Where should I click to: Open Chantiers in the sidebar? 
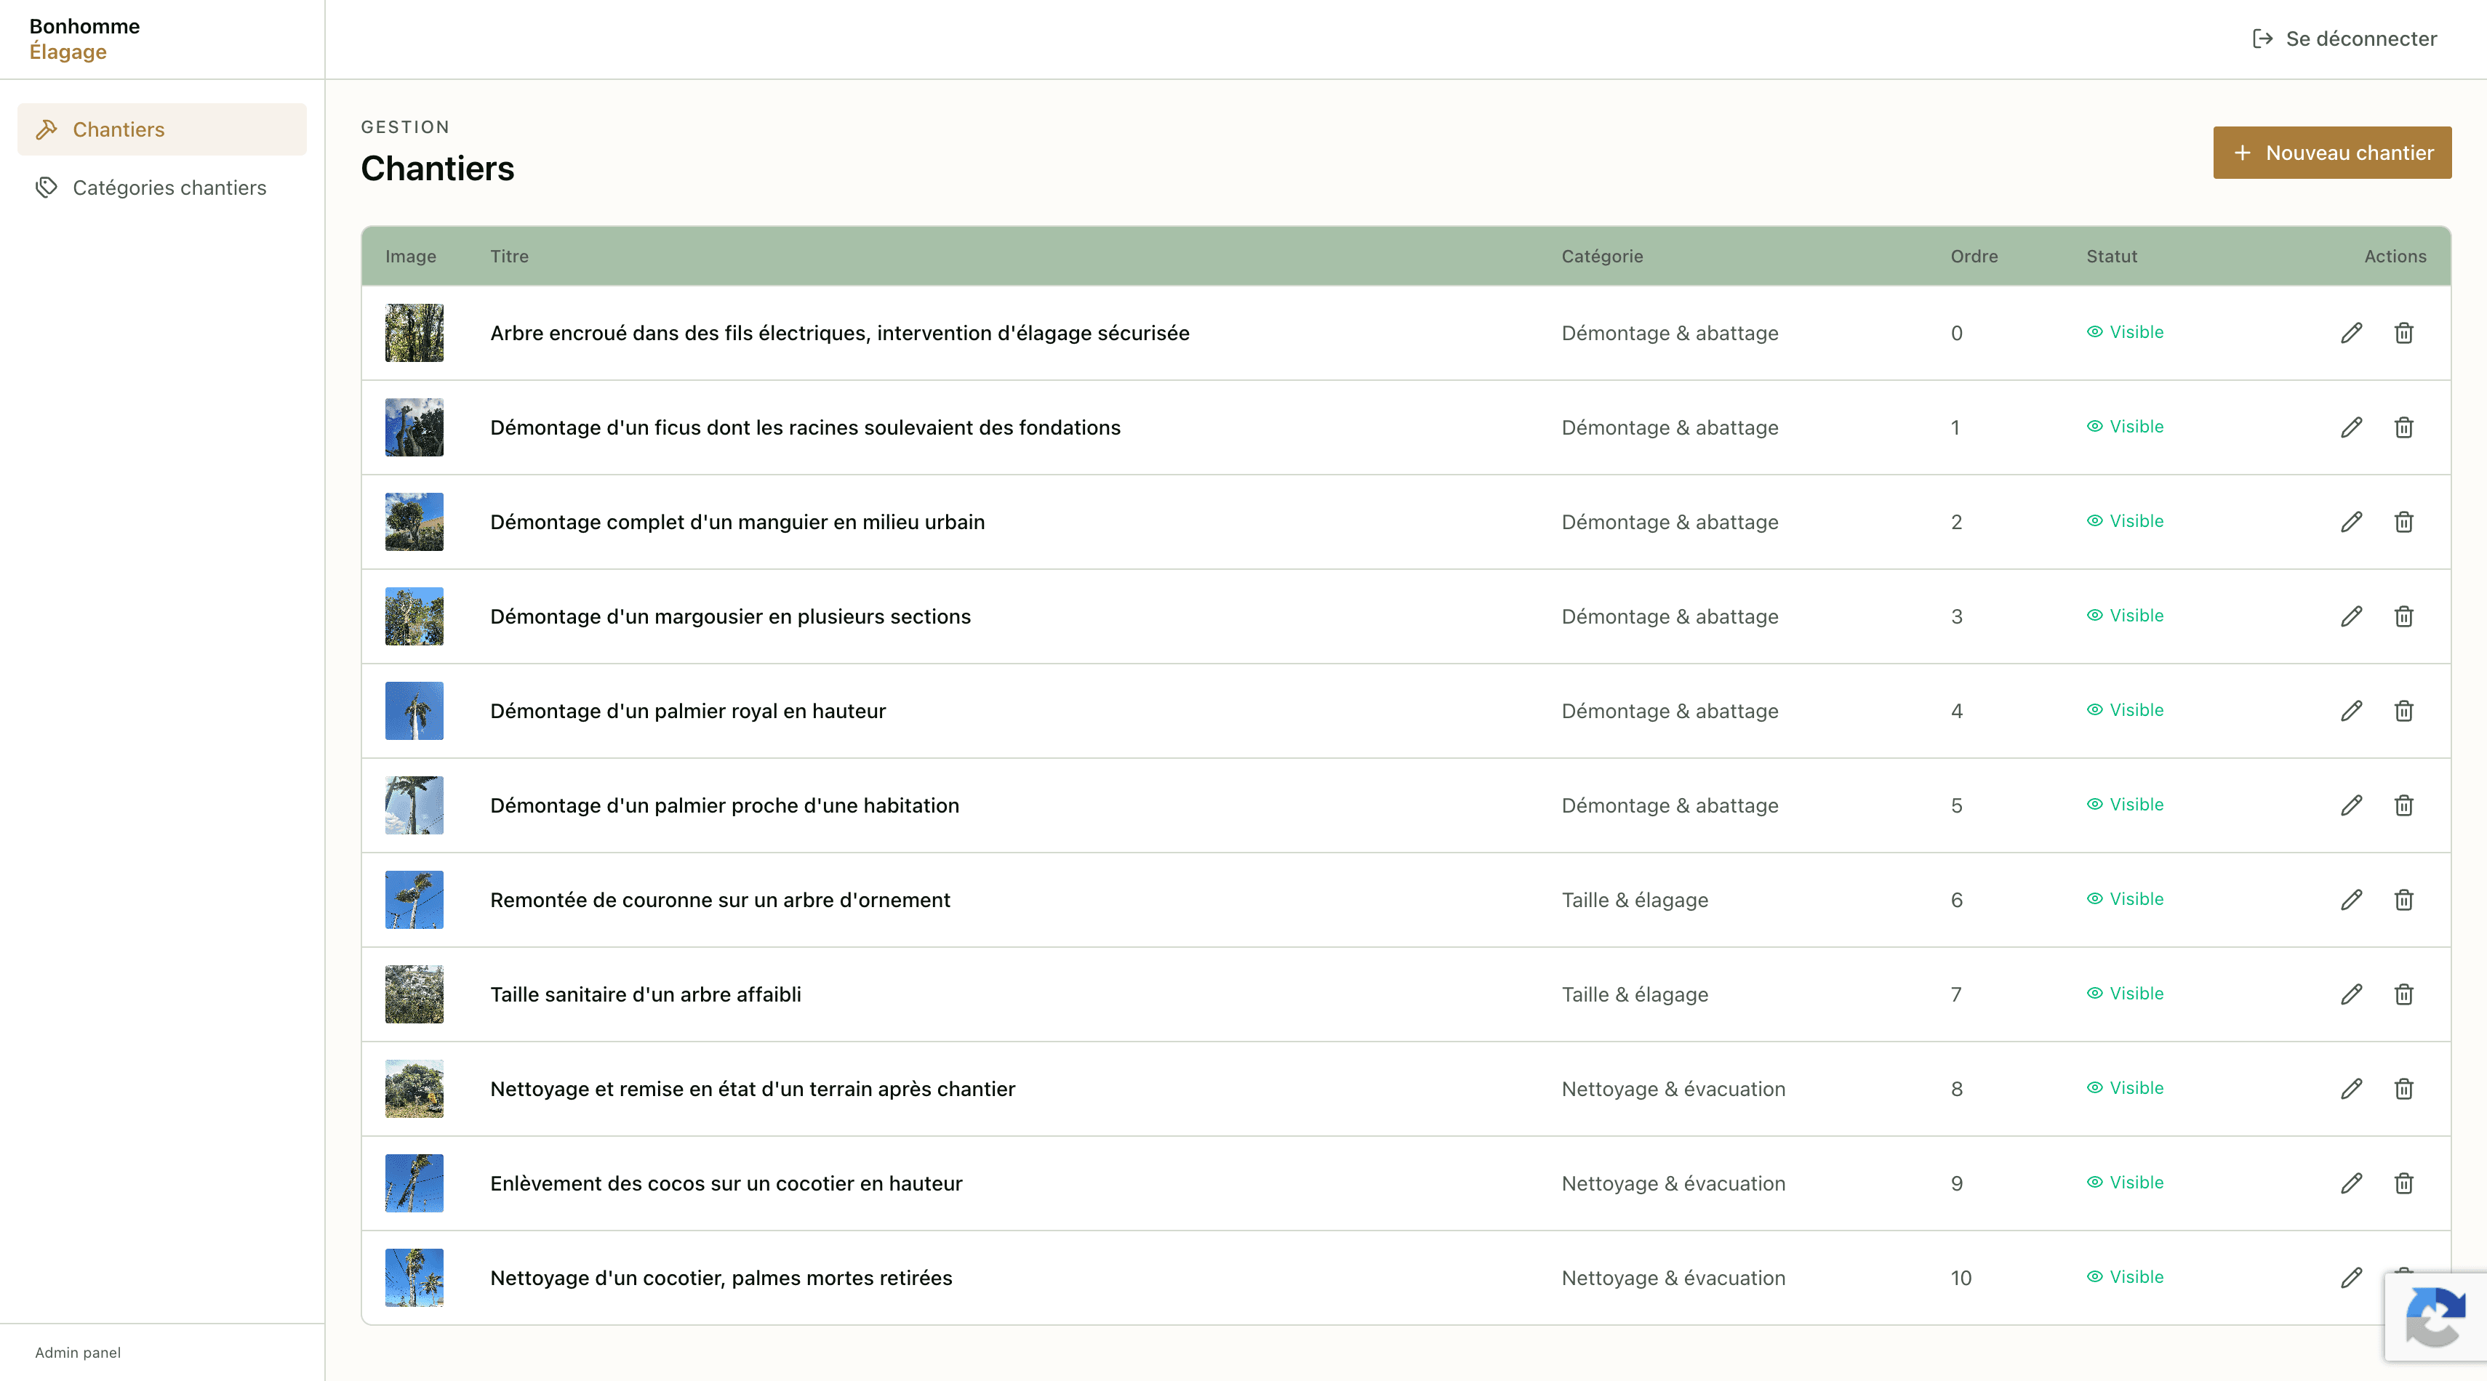coord(162,129)
